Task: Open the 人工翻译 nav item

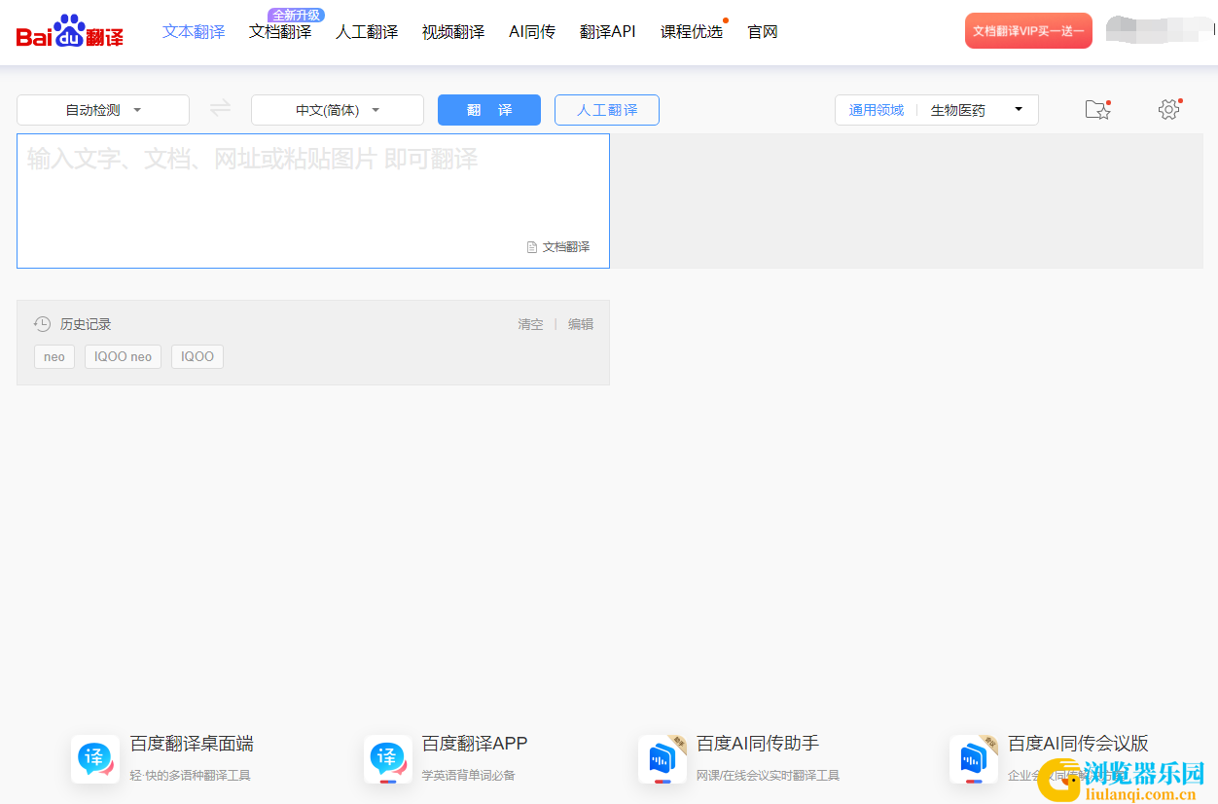Action: pyautogui.click(x=367, y=32)
